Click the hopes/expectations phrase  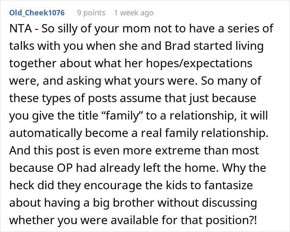(x=199, y=64)
